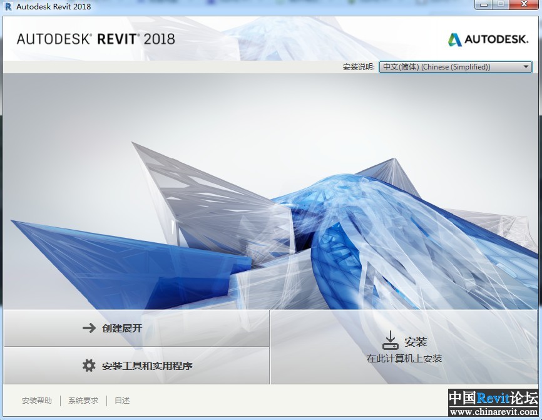Click the Autodesk Revit 2018 window title
542x420 pixels.
(x=54, y=6)
